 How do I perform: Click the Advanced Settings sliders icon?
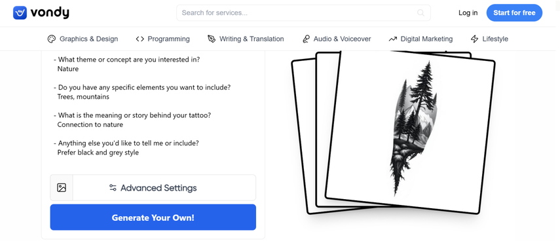coord(113,188)
